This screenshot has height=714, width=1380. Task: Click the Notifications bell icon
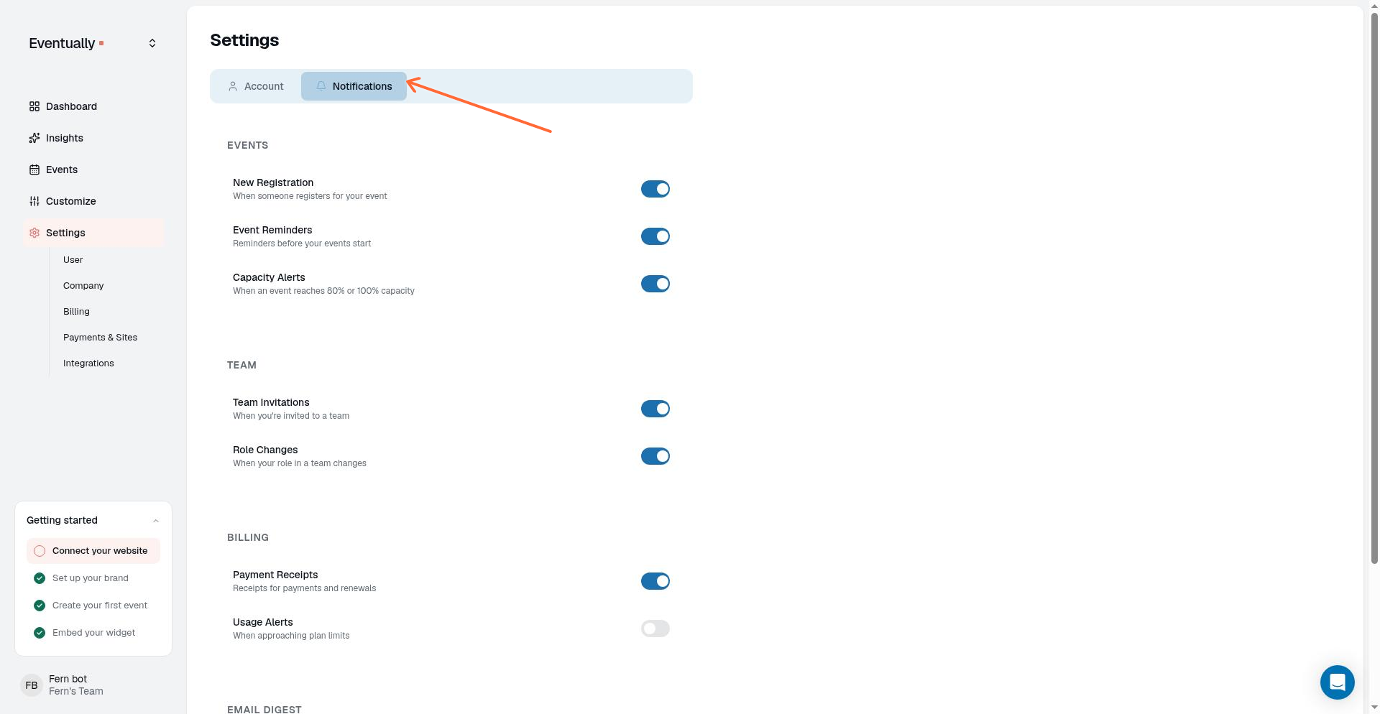click(x=321, y=86)
